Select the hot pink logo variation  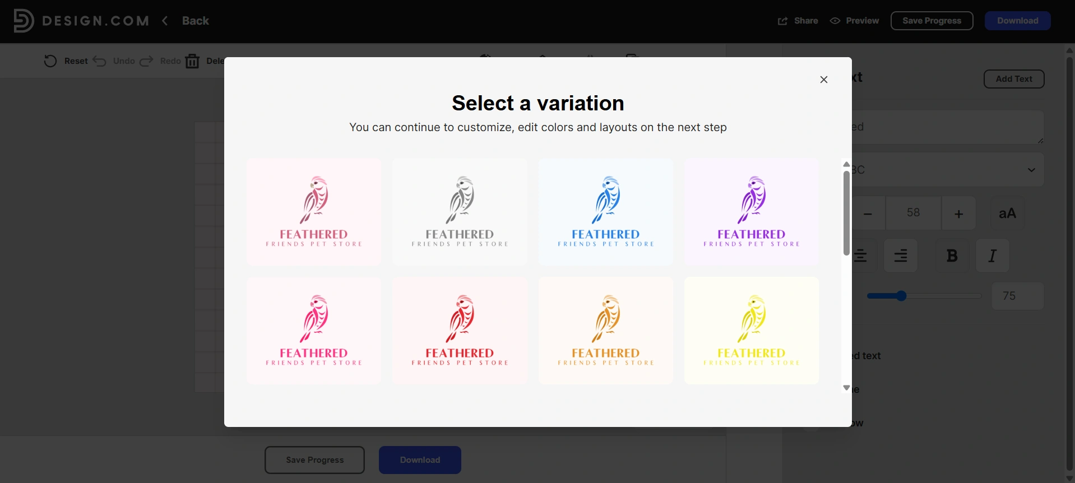coord(314,331)
